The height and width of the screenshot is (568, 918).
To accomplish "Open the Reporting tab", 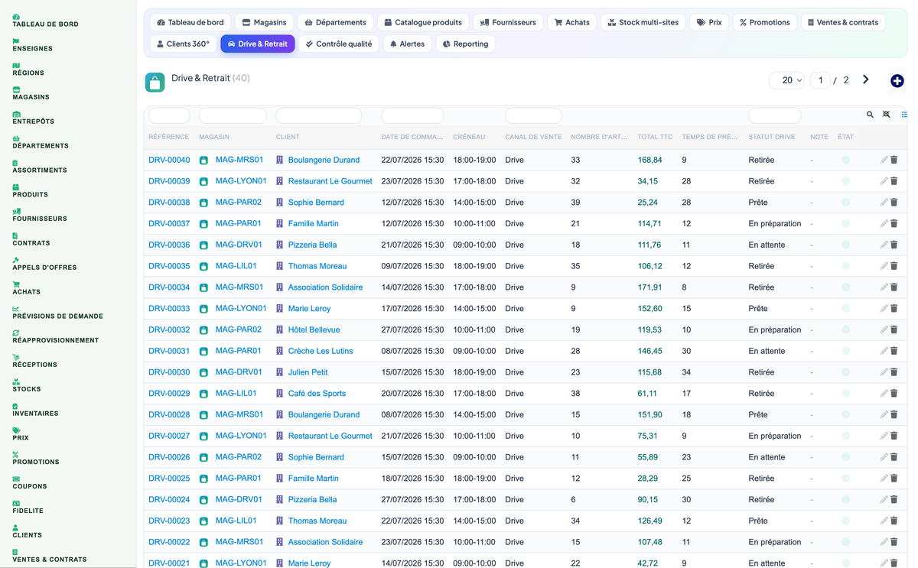I will 465,44.
